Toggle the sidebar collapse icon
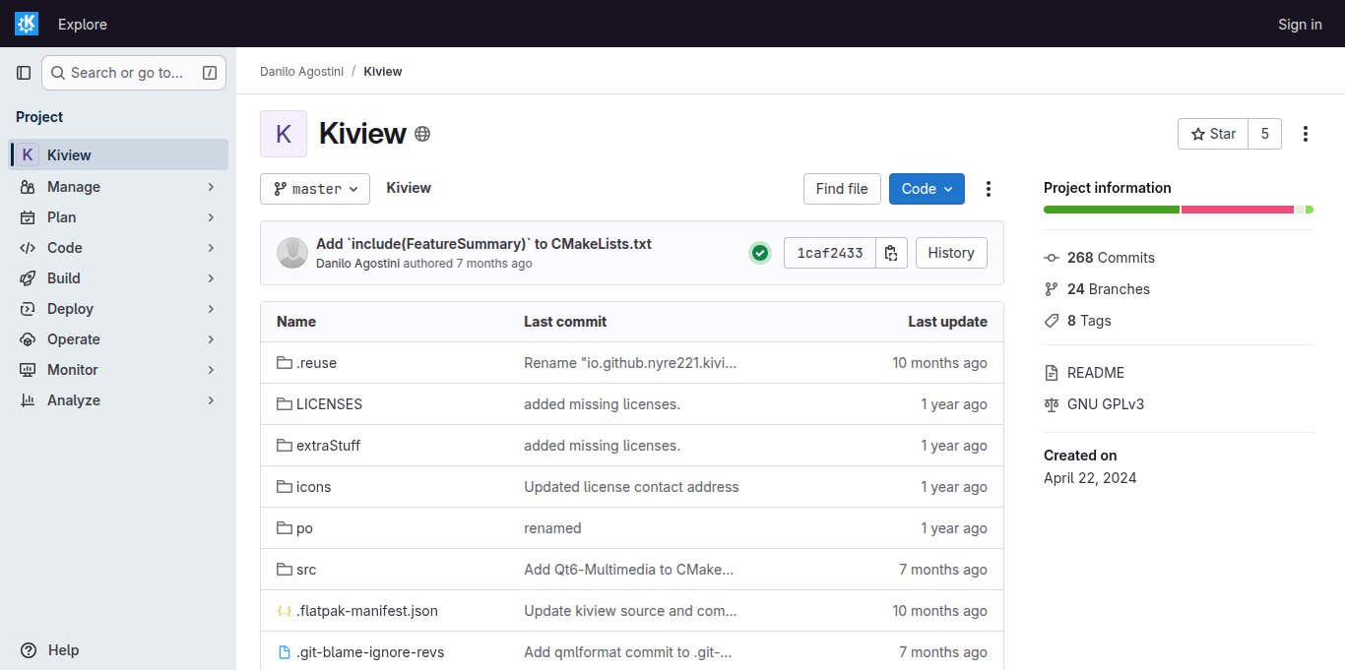Screen dimensions: 1345x670 (24, 73)
